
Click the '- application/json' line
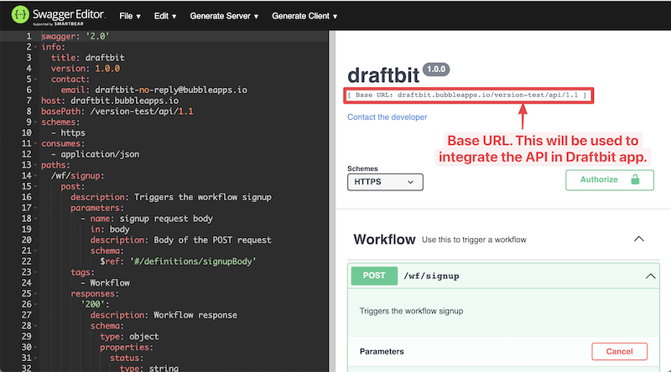point(96,154)
